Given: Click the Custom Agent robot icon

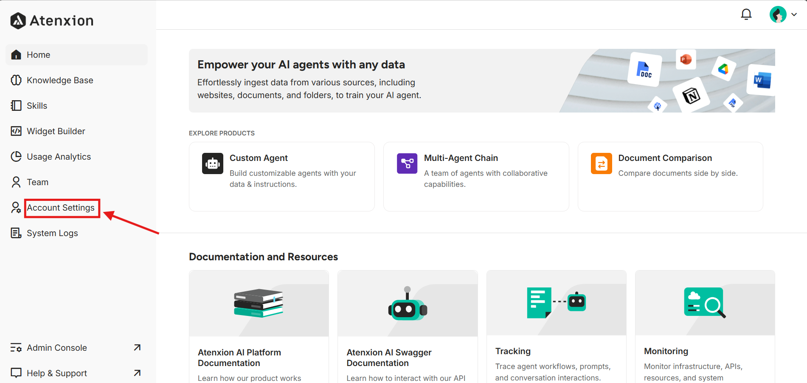Looking at the screenshot, I should coord(213,163).
